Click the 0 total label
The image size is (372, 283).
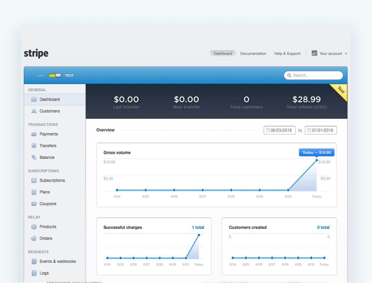[323, 227]
